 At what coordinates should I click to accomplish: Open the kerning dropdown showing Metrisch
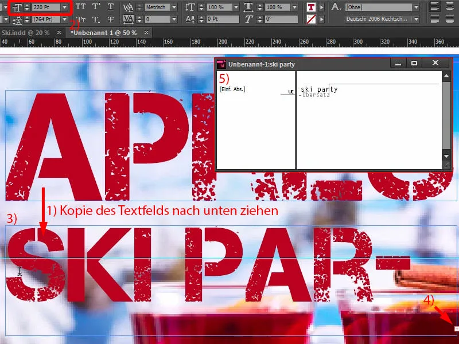pos(174,7)
